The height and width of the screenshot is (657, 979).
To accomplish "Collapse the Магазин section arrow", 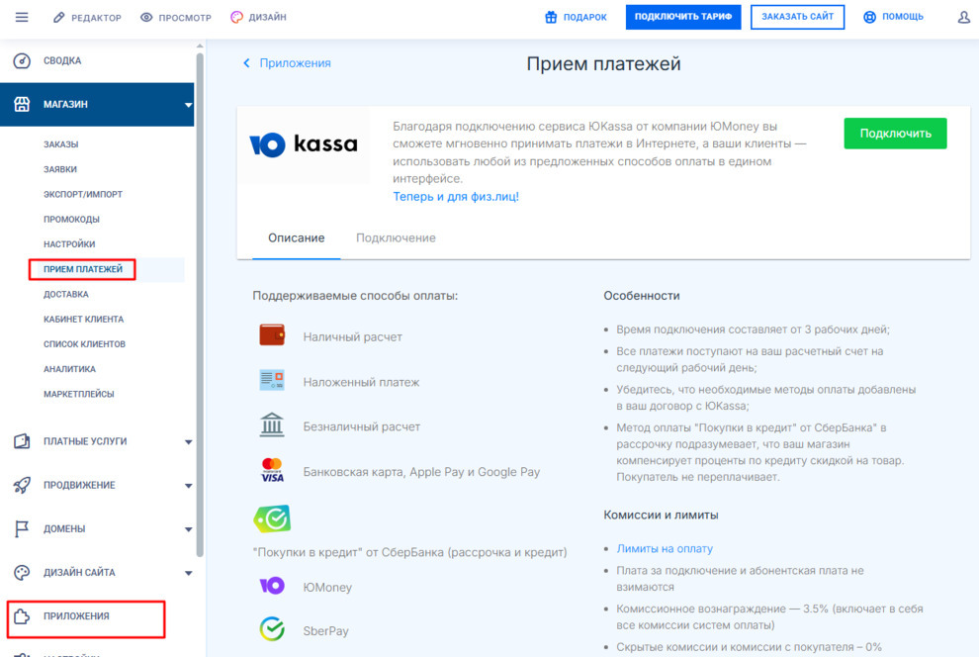I will tap(188, 105).
